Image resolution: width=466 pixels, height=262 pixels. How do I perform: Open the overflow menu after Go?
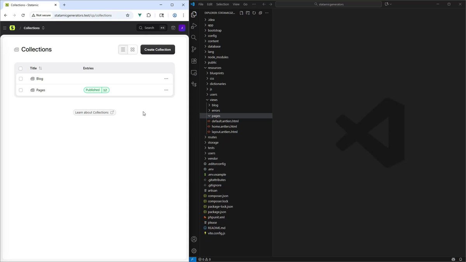254,4
